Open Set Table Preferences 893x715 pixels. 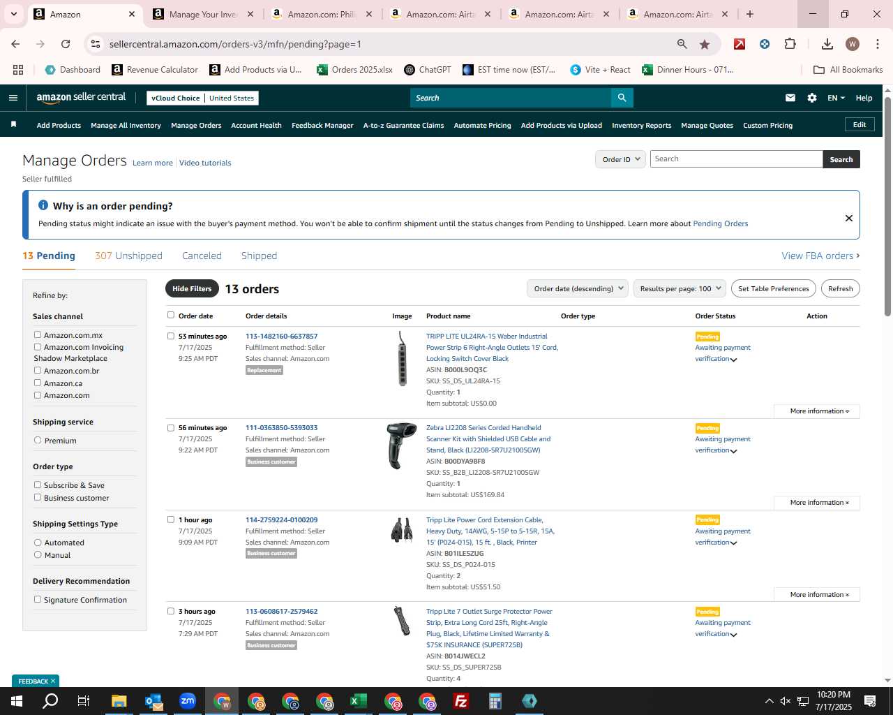pyautogui.click(x=773, y=288)
